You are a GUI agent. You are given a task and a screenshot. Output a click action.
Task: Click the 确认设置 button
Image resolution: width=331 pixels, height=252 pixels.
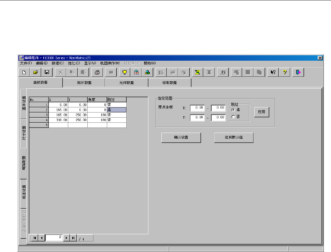(x=181, y=138)
